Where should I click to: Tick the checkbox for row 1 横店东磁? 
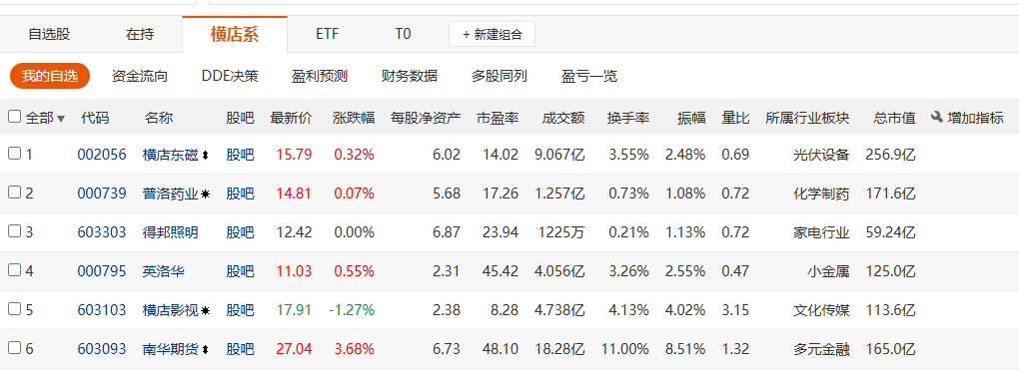(14, 154)
